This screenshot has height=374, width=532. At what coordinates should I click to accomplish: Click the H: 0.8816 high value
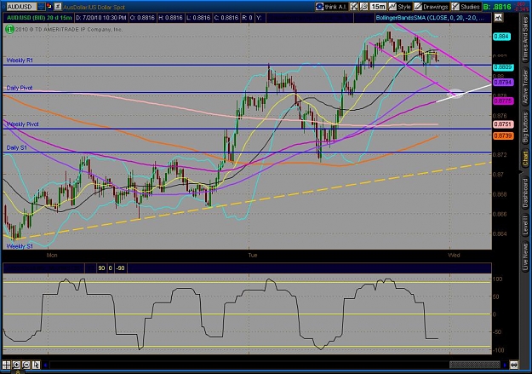[x=171, y=18]
